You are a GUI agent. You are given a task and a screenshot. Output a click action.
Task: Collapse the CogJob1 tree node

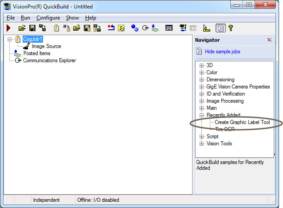(10, 39)
